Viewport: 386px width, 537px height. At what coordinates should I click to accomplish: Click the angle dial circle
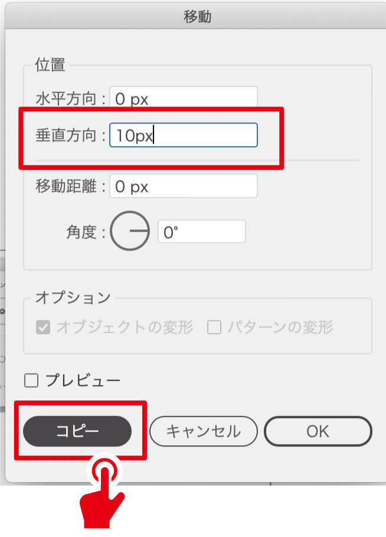(130, 231)
